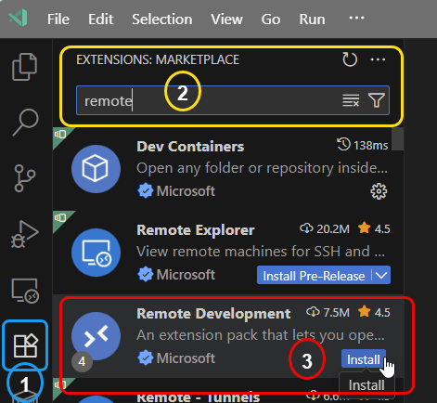This screenshot has height=403, width=437.
Task: Install Remote Explorer pre-release version
Action: point(314,275)
